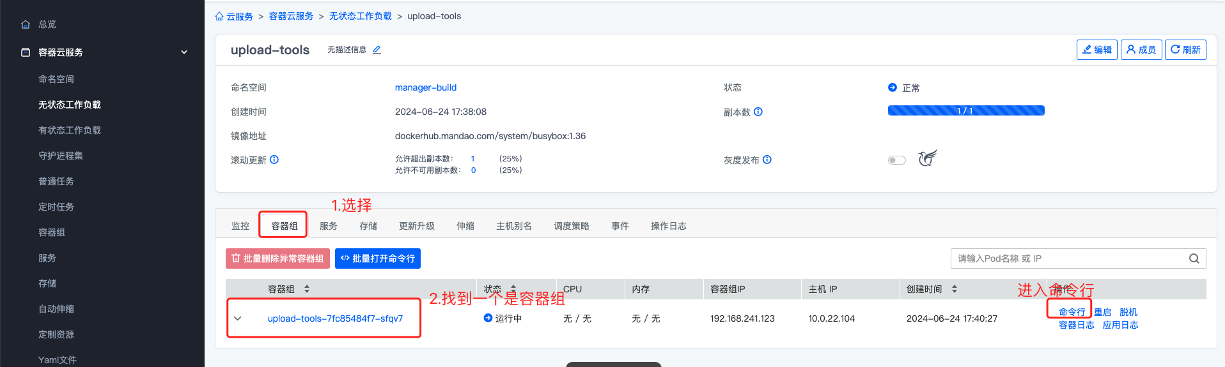
Task: Click the 刷新 button
Action: click(x=1185, y=49)
